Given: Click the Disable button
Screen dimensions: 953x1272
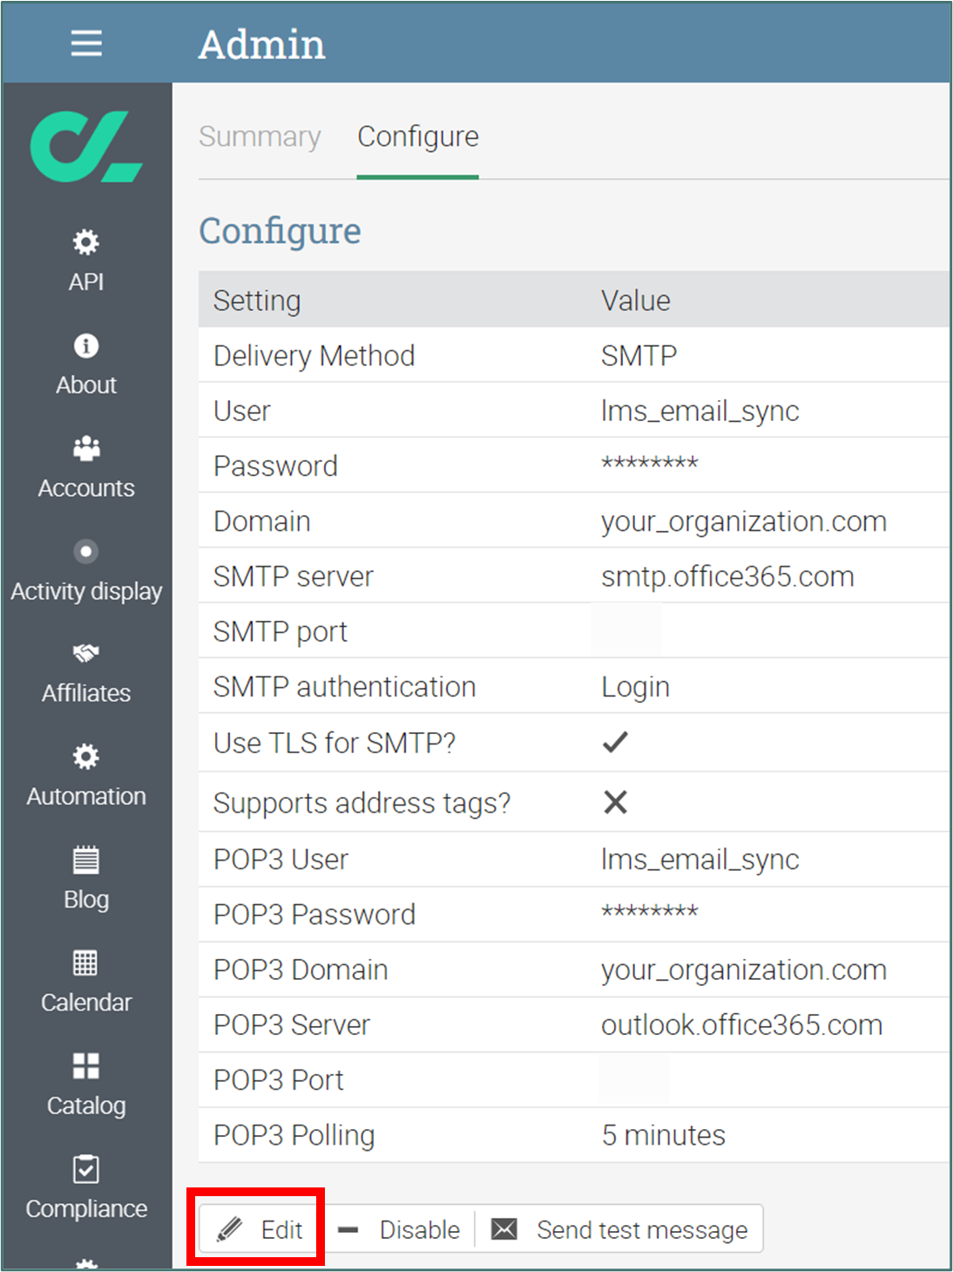Looking at the screenshot, I should pos(399,1229).
